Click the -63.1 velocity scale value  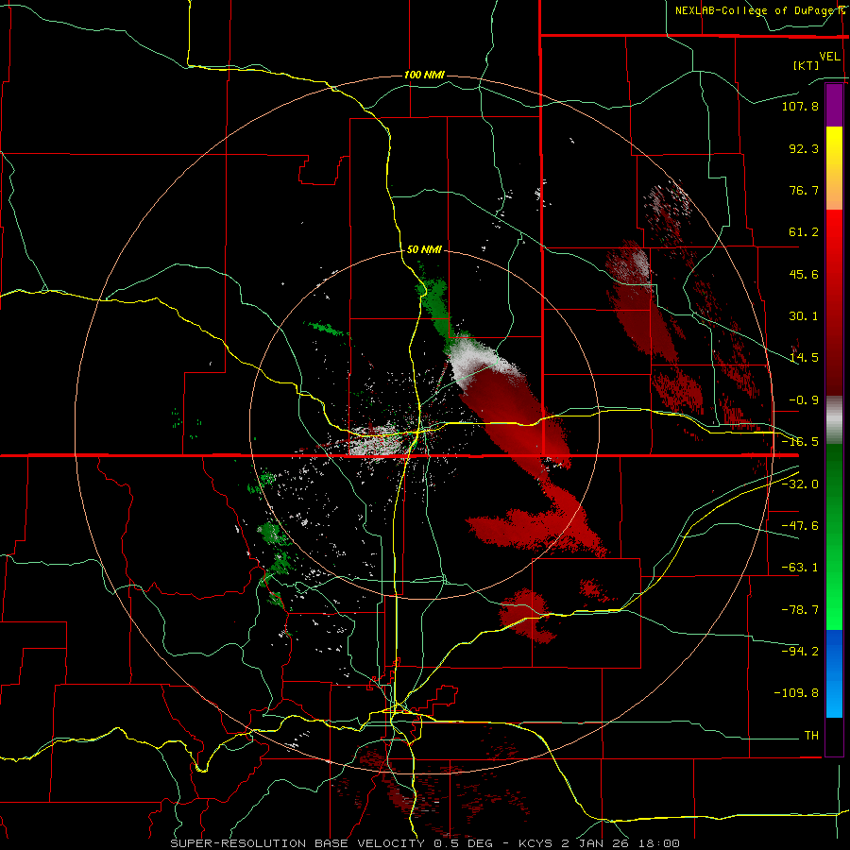click(x=800, y=568)
